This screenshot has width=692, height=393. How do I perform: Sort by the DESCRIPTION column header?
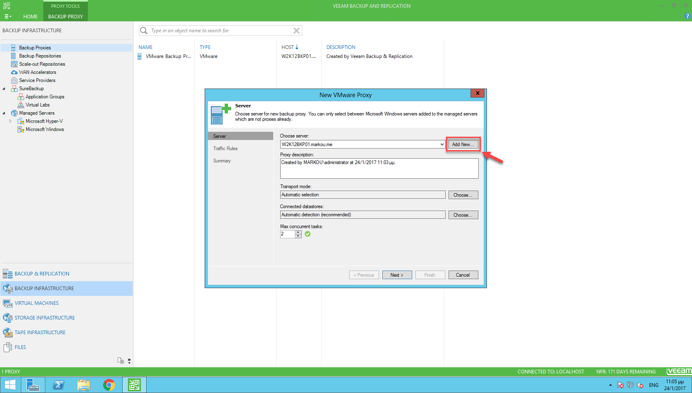pyautogui.click(x=341, y=47)
